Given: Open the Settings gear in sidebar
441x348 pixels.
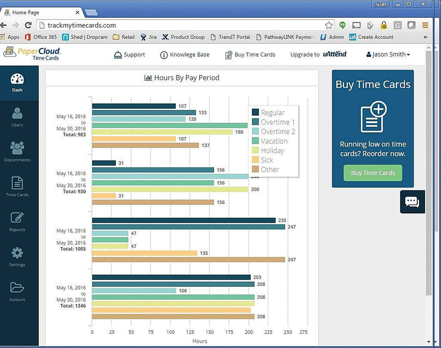Looking at the screenshot, I should [17, 257].
